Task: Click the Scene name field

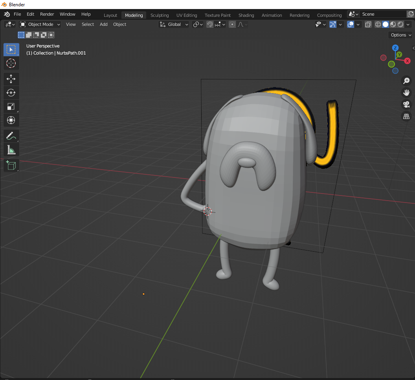Action: (x=383, y=14)
